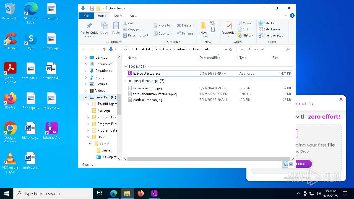Select Music in navigation tree

pos(100,77)
